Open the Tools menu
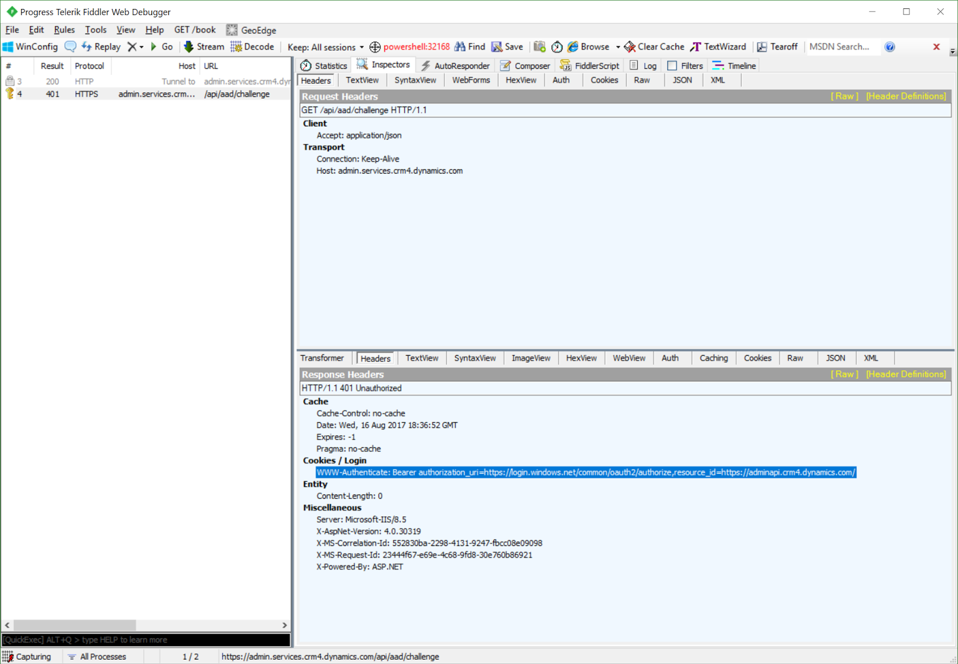The width and height of the screenshot is (958, 664). [x=96, y=30]
